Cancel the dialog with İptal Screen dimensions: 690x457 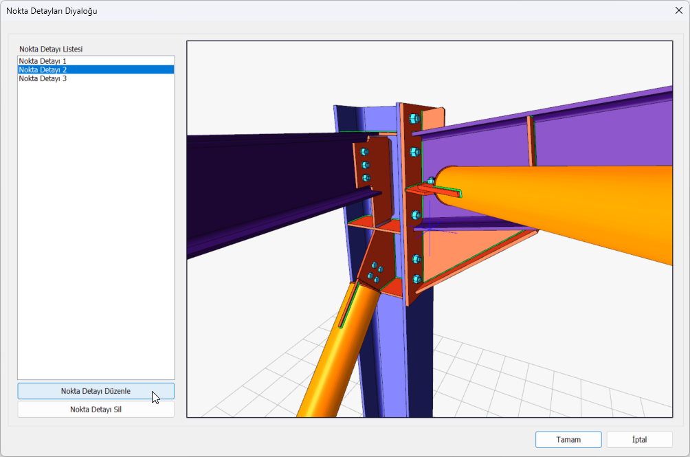(639, 440)
